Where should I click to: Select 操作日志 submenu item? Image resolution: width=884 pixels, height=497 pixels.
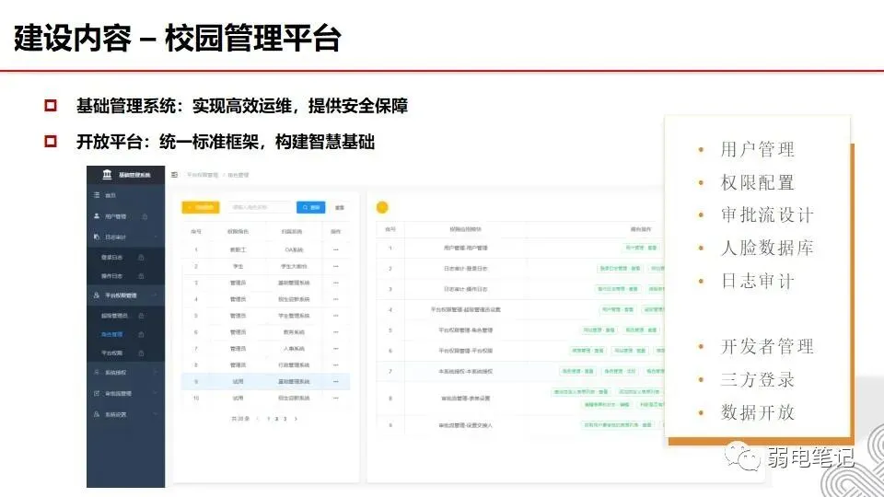(x=111, y=276)
